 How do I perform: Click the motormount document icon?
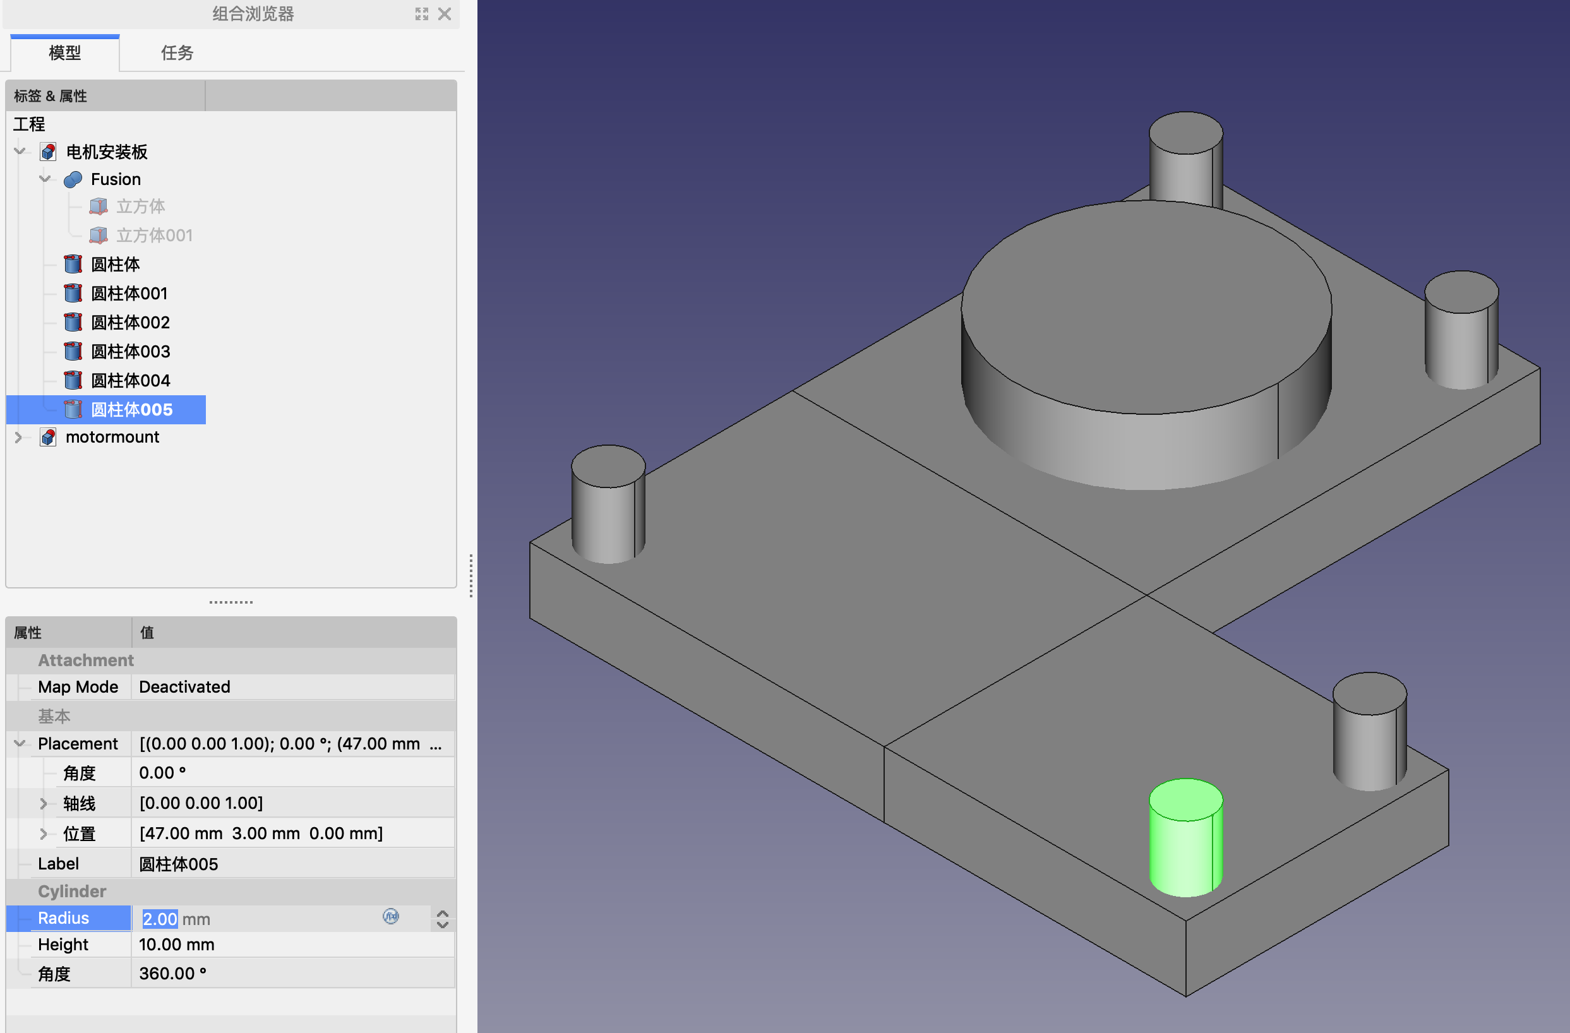pos(48,437)
